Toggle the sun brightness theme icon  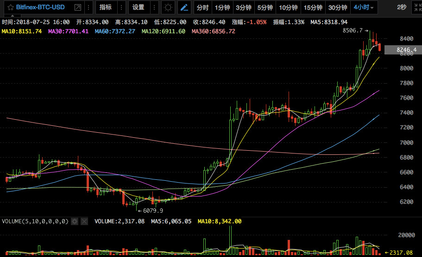point(168,7)
